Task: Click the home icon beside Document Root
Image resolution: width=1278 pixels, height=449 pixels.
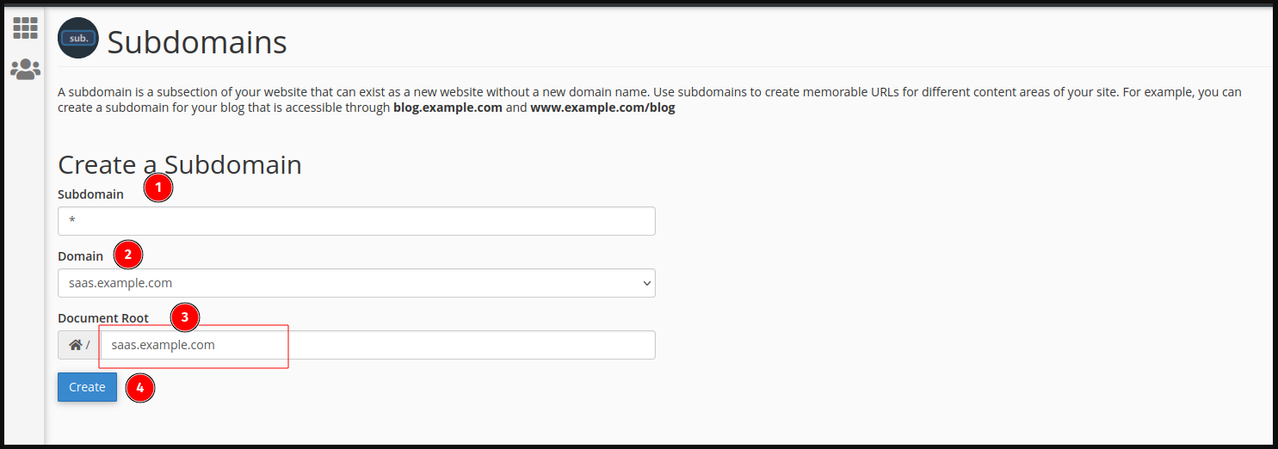Action: [76, 345]
